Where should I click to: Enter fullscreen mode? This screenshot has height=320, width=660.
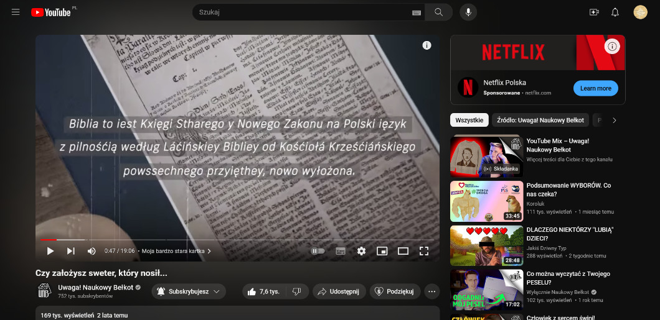424,251
